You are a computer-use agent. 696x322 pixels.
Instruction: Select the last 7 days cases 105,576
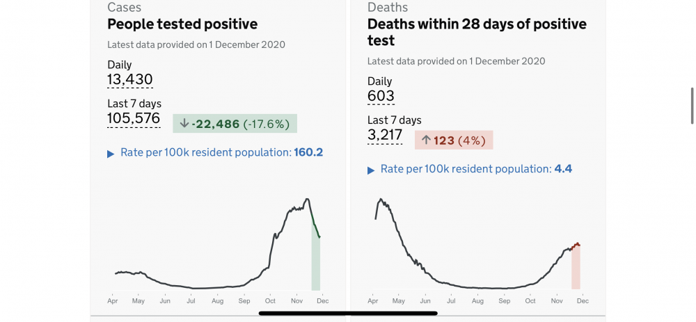click(134, 119)
